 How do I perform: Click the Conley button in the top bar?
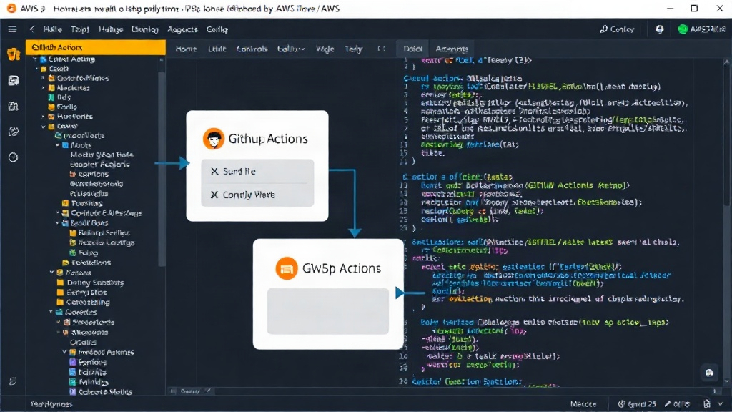(x=617, y=29)
